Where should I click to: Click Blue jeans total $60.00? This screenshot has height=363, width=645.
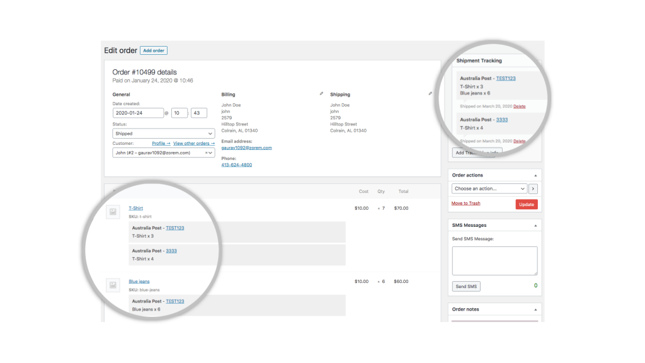click(x=401, y=282)
